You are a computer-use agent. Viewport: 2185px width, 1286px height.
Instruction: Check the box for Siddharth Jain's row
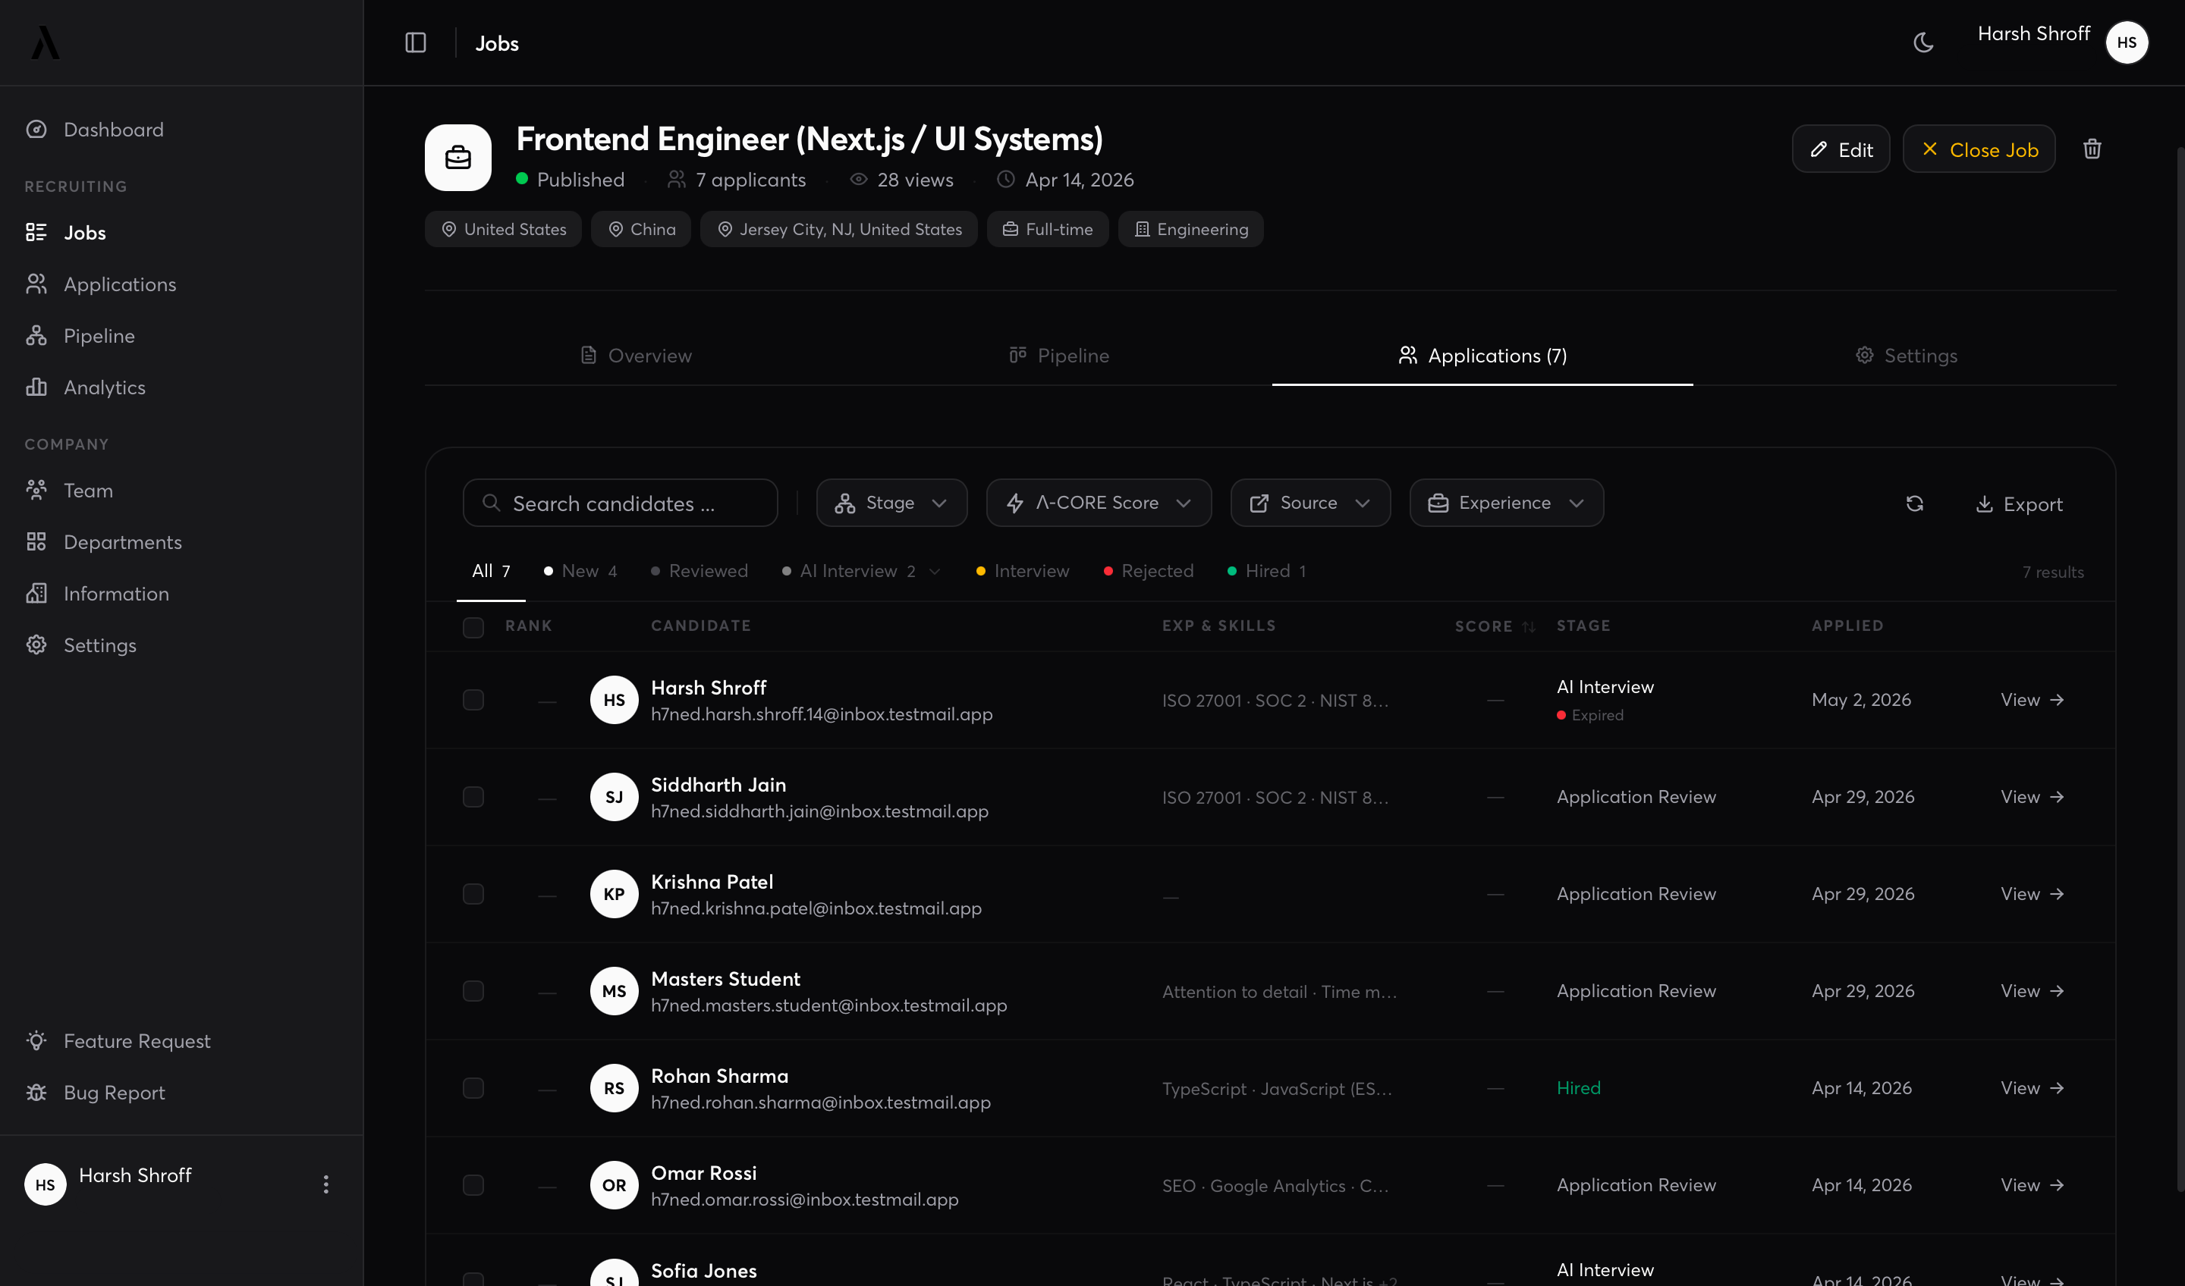tap(473, 796)
